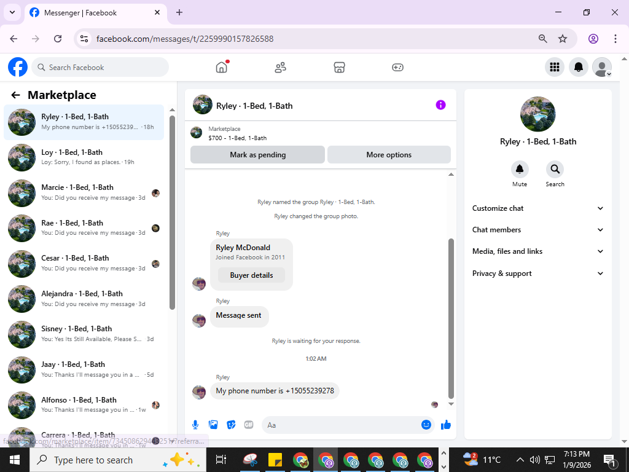Open the Marketplace storefront icon

pyautogui.click(x=339, y=67)
